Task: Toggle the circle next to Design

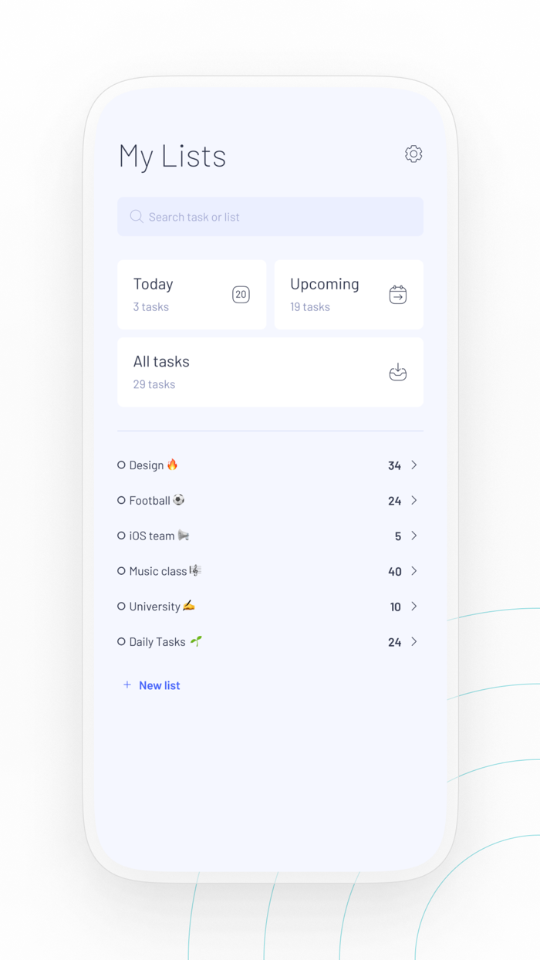Action: pyautogui.click(x=121, y=465)
